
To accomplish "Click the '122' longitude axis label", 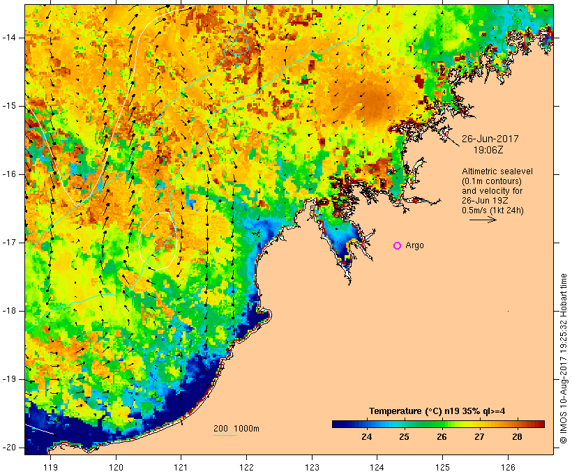I will coord(247,467).
